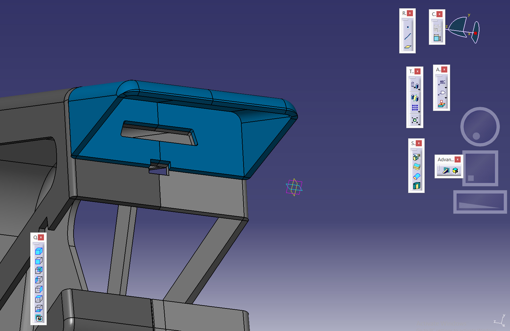The image size is (510, 331).
Task: Click the Sew Surface tool
Action: click(416, 186)
